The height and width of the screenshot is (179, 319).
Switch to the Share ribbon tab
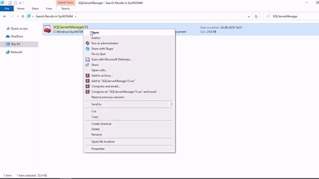pos(35,8)
